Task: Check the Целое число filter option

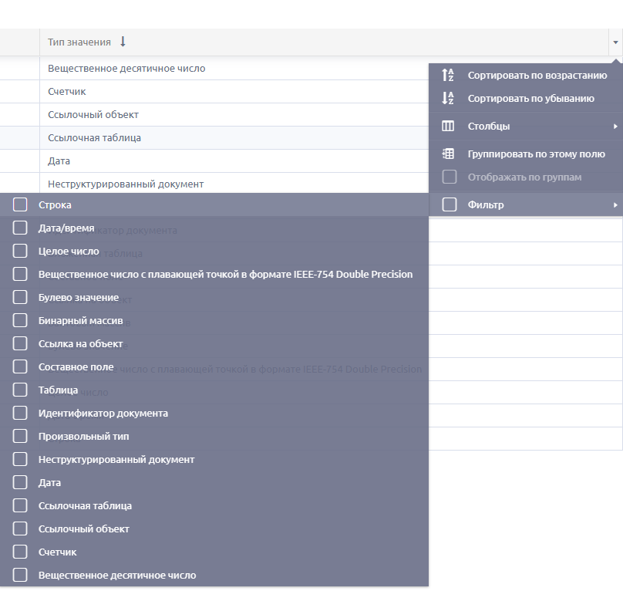Action: click(20, 251)
